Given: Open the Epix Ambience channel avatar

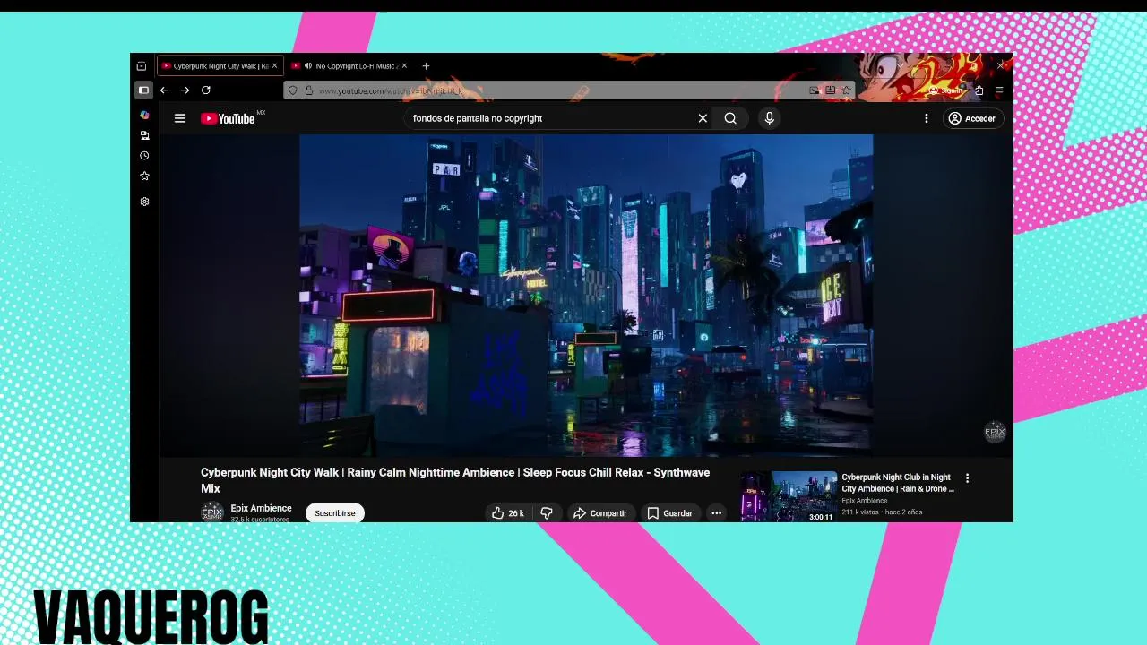Looking at the screenshot, I should tap(212, 512).
